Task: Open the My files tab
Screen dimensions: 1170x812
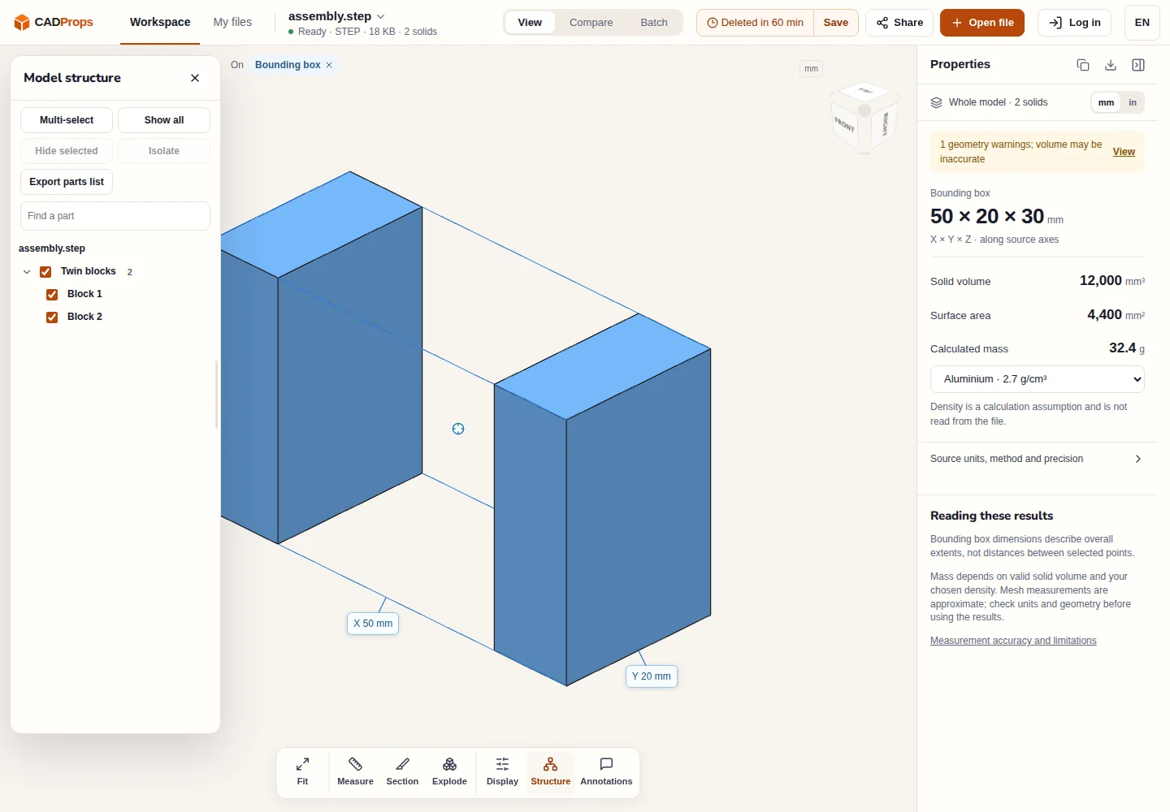Action: coord(232,22)
